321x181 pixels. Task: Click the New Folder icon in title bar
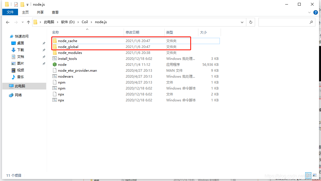tap(22, 4)
